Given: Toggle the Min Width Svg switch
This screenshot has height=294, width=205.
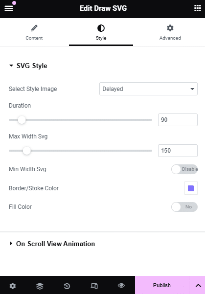Looking at the screenshot, I should (184, 169).
